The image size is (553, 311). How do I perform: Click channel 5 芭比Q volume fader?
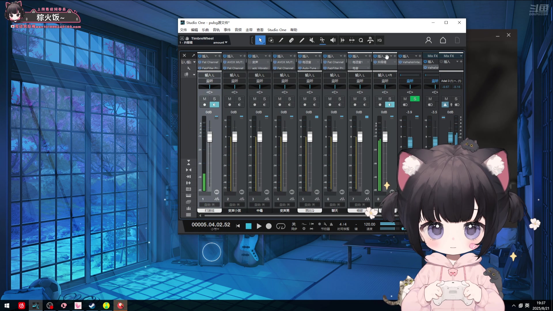pyautogui.click(x=310, y=137)
